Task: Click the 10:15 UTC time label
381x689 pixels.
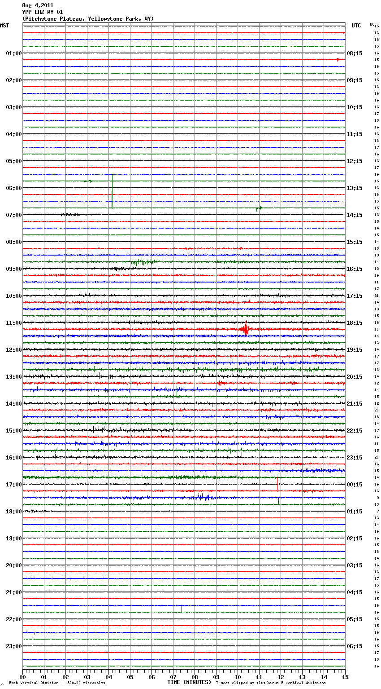Action: click(355, 107)
